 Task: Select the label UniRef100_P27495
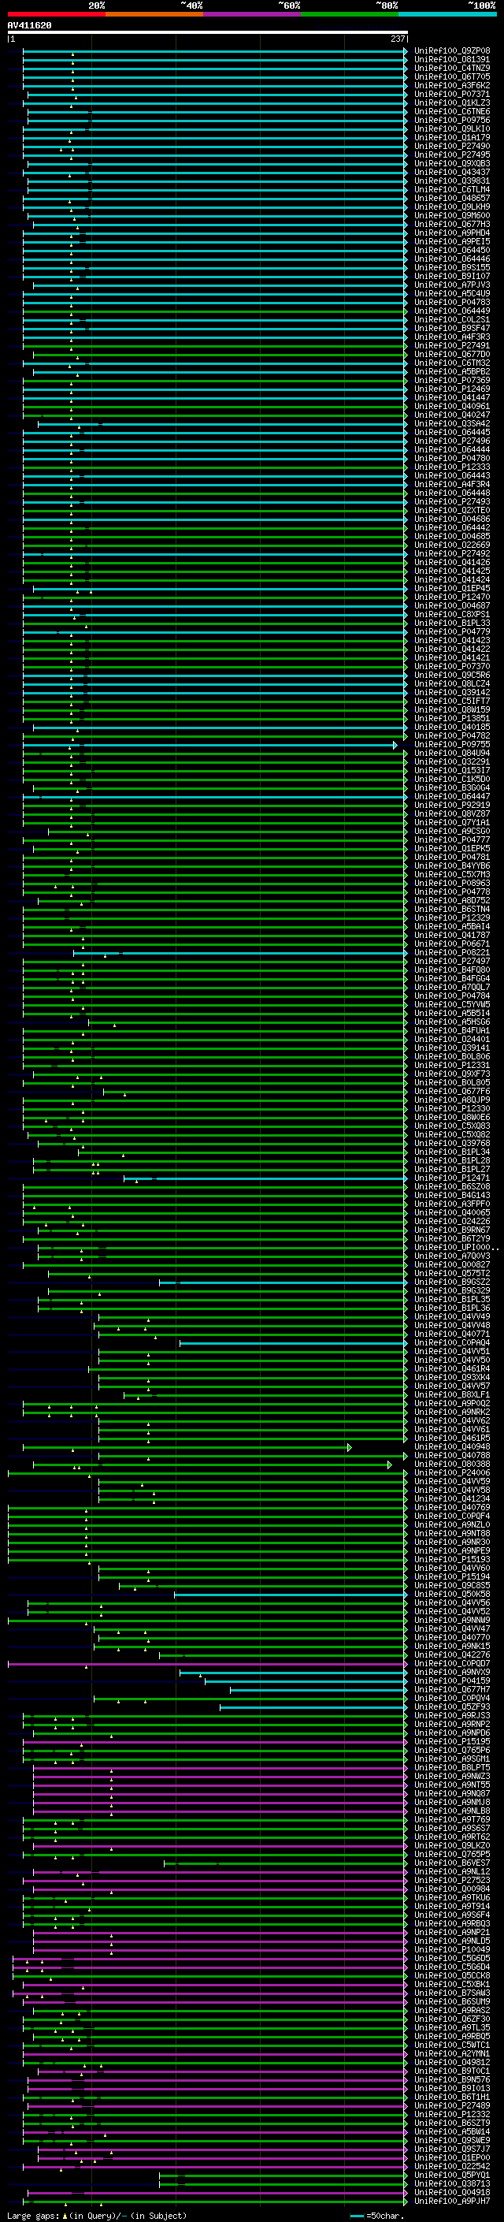pos(452,155)
